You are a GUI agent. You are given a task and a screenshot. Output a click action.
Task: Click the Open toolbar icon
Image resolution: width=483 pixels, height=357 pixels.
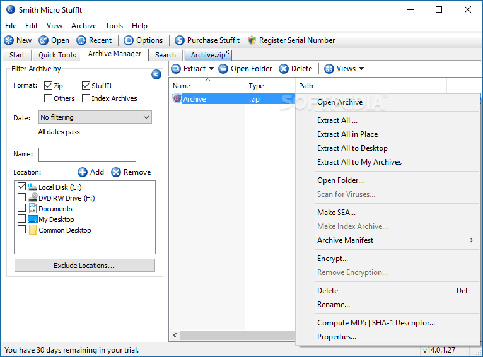pos(44,40)
